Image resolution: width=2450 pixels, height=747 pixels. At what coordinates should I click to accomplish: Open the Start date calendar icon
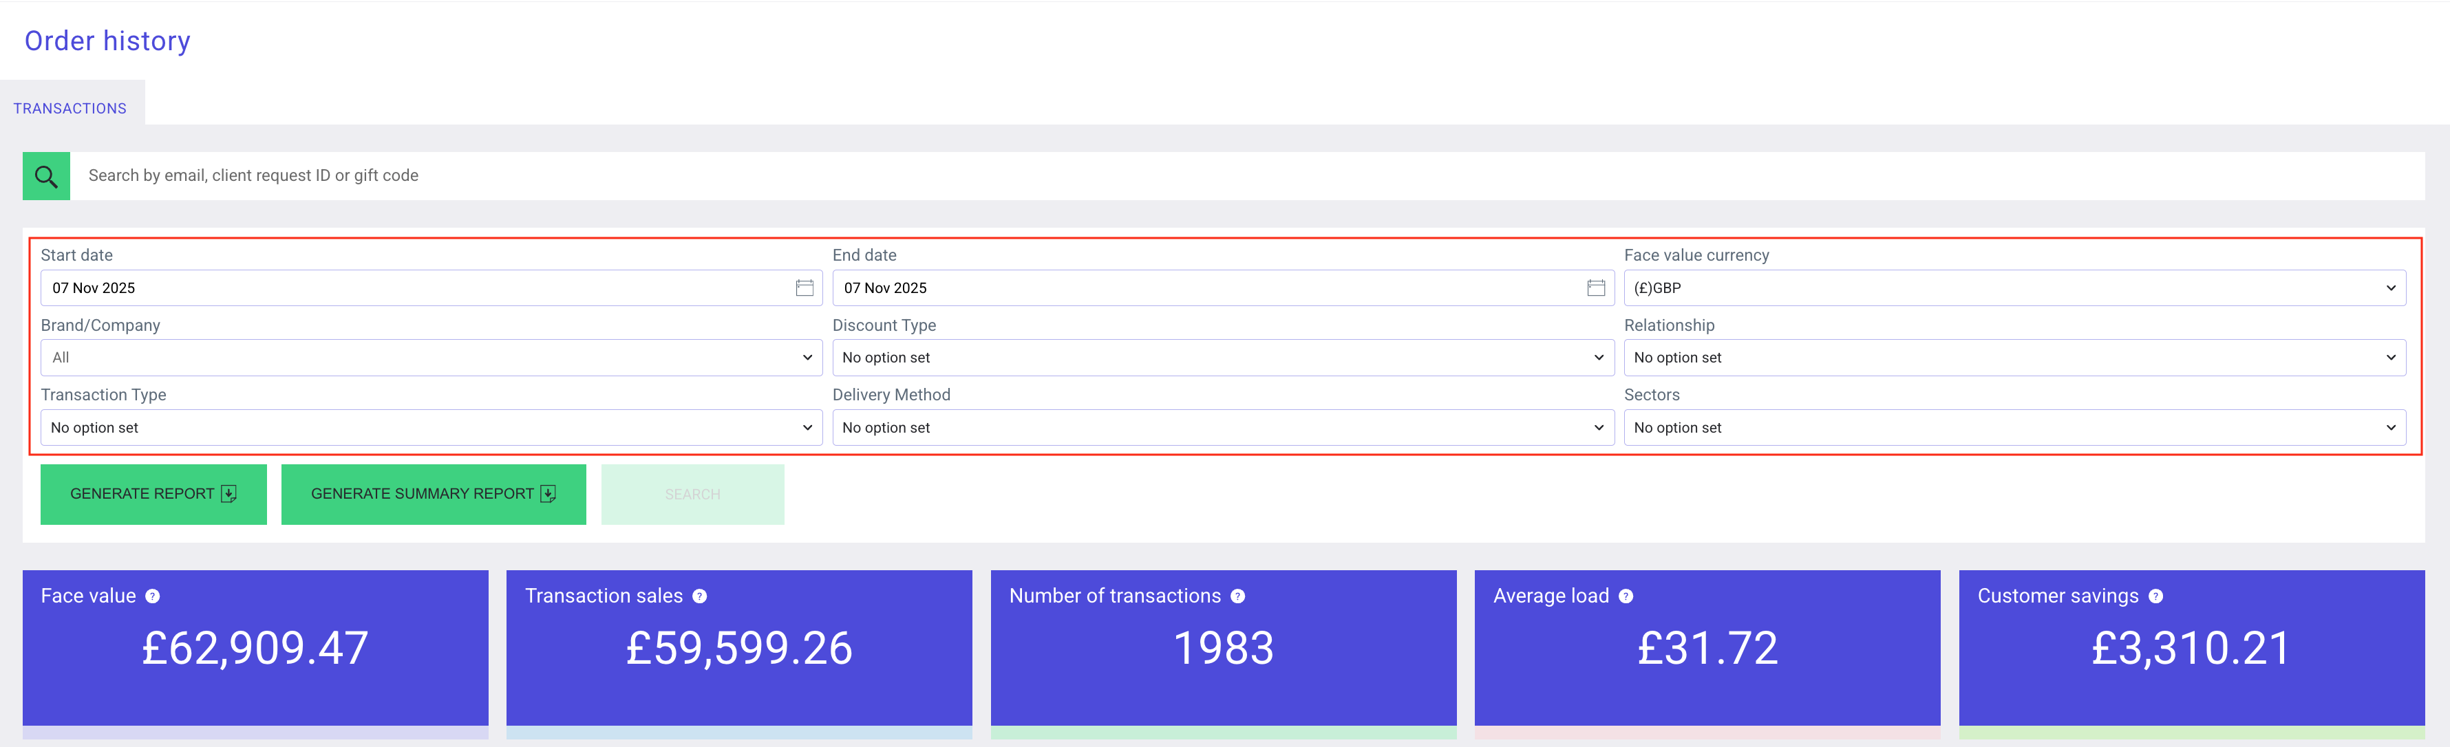click(x=804, y=288)
